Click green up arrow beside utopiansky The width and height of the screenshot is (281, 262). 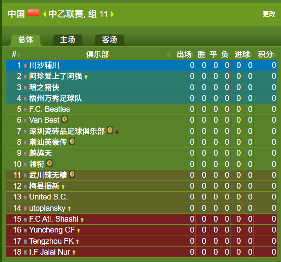69,208
